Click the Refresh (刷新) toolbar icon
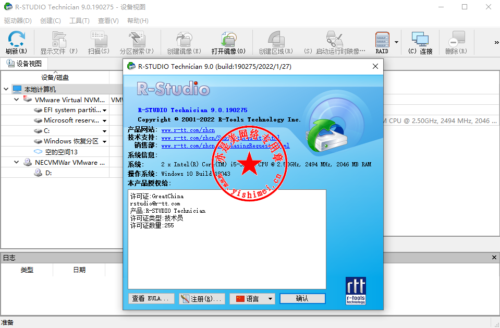The image size is (500, 328). point(16,39)
